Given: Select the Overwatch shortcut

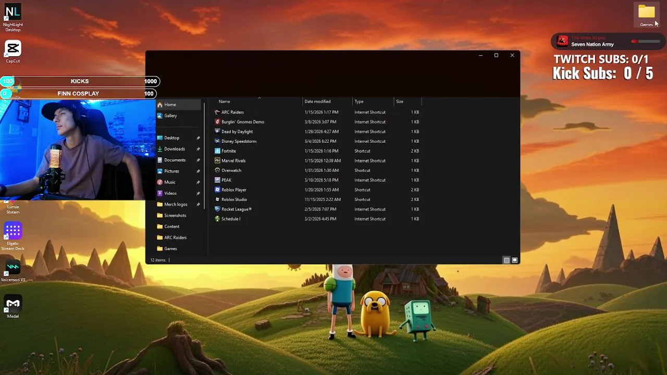Looking at the screenshot, I should (228, 170).
